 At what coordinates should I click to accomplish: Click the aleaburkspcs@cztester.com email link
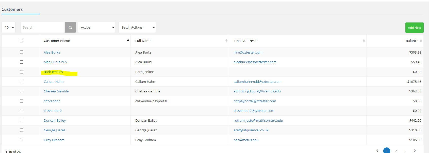(255, 62)
